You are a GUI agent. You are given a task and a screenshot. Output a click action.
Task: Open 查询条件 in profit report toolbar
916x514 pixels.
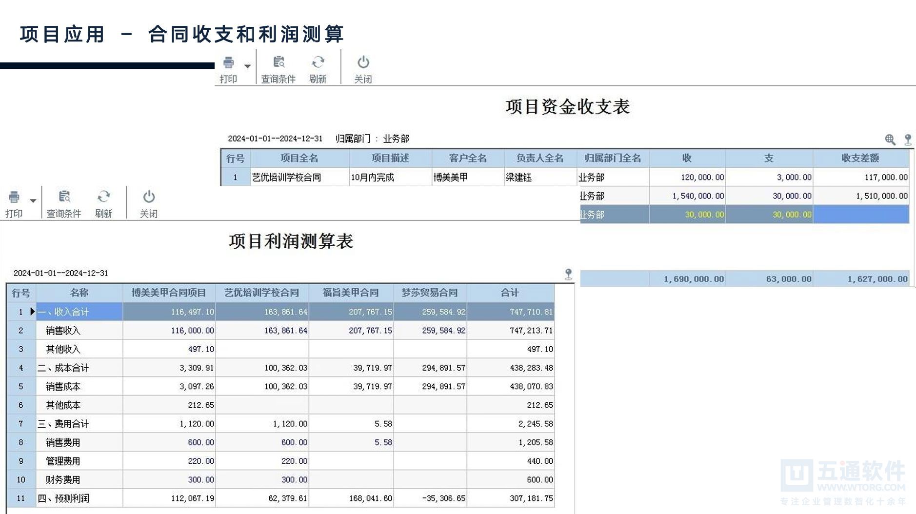point(64,204)
